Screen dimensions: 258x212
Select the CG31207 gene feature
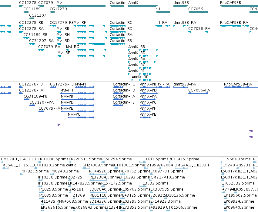coord(32,18)
